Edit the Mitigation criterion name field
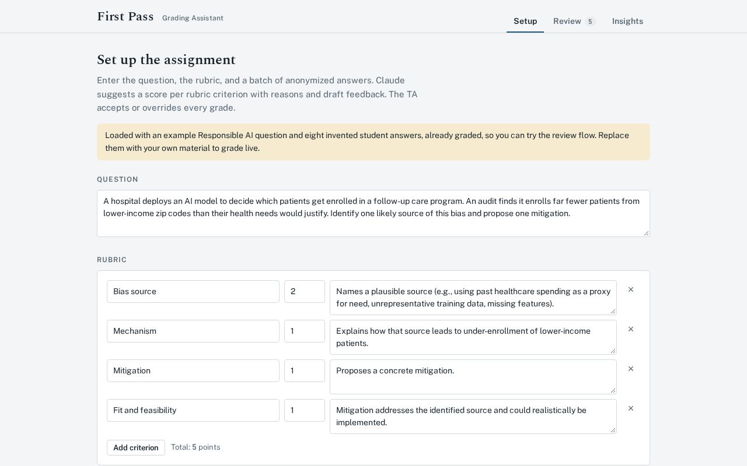 pos(193,370)
